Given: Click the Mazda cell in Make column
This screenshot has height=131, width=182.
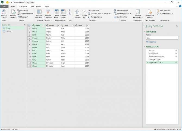Looking at the screenshot, I should click(x=39, y=44).
